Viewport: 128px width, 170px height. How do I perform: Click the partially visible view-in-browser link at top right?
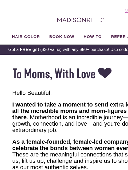pos(127,11)
